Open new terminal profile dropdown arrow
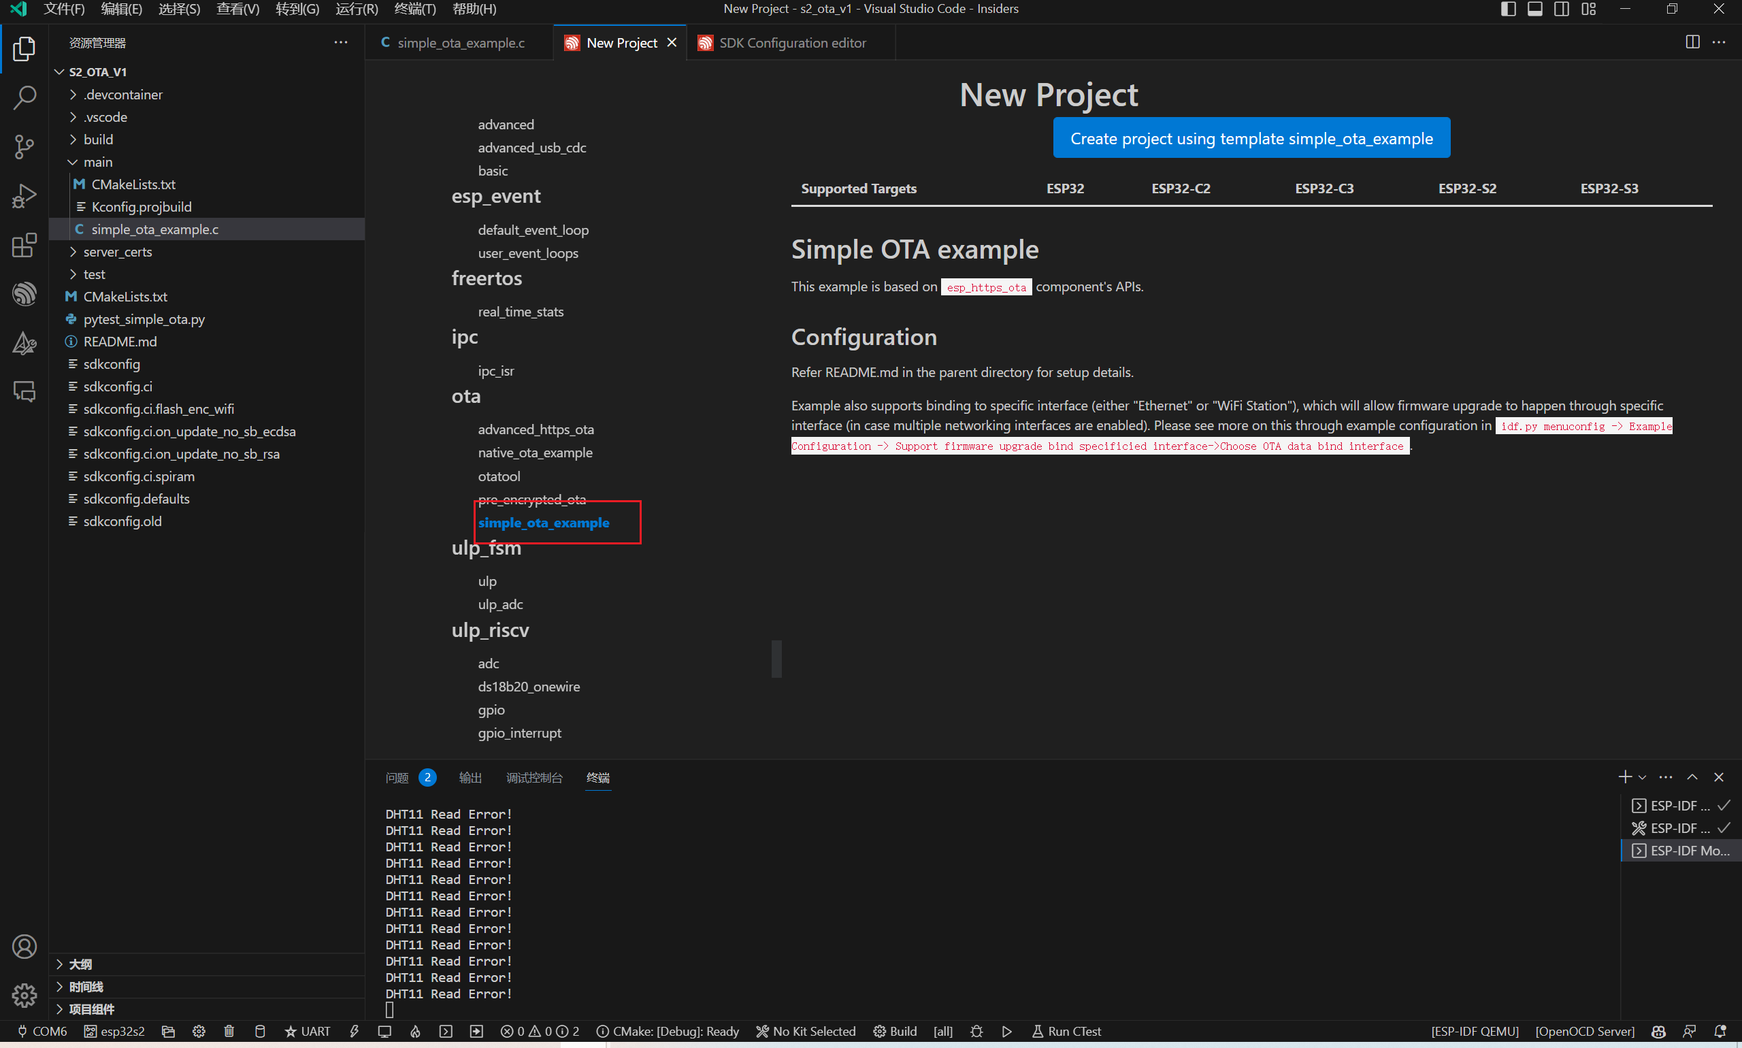The width and height of the screenshot is (1742, 1048). coord(1643,778)
